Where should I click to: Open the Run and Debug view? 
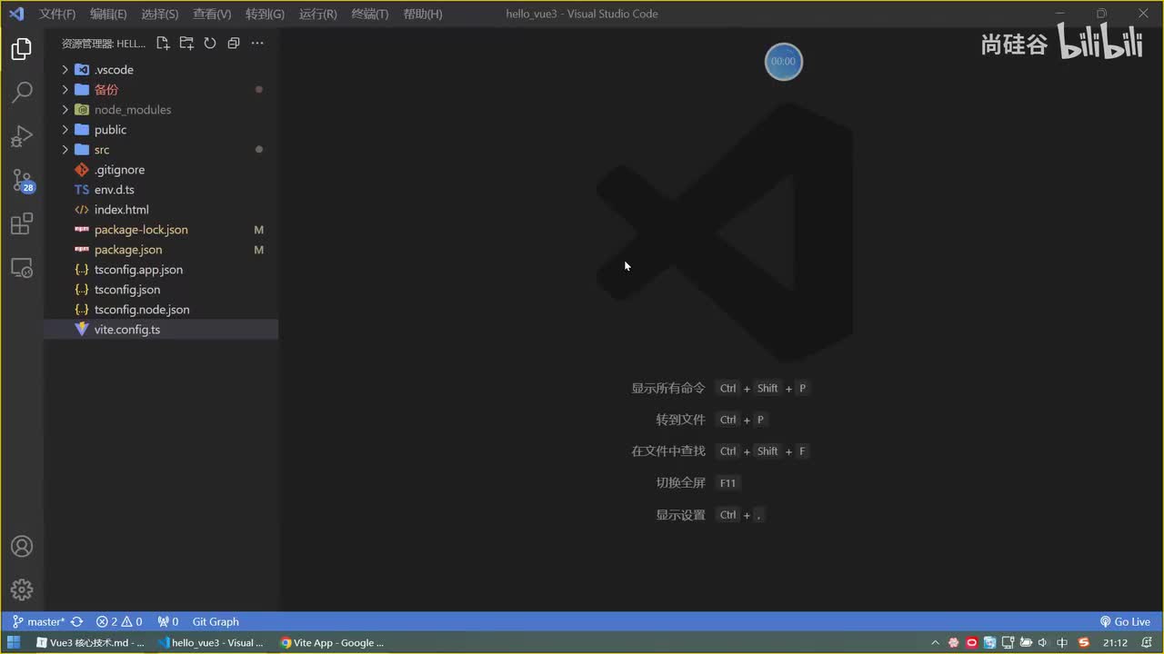[22, 136]
